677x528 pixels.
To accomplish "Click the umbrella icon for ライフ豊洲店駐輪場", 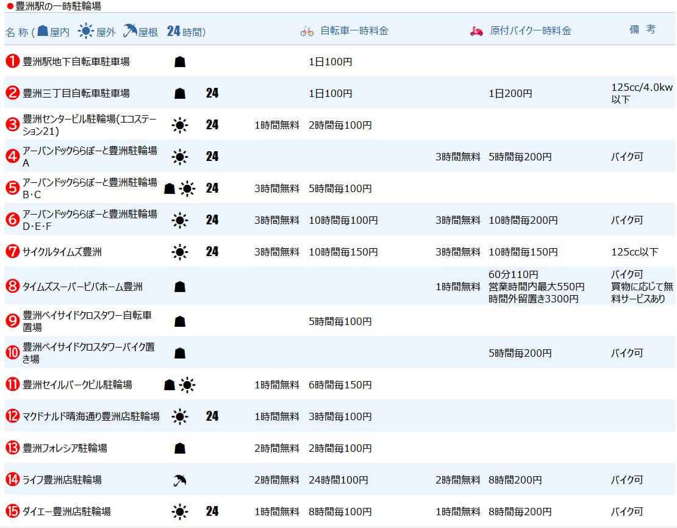I will [x=179, y=480].
